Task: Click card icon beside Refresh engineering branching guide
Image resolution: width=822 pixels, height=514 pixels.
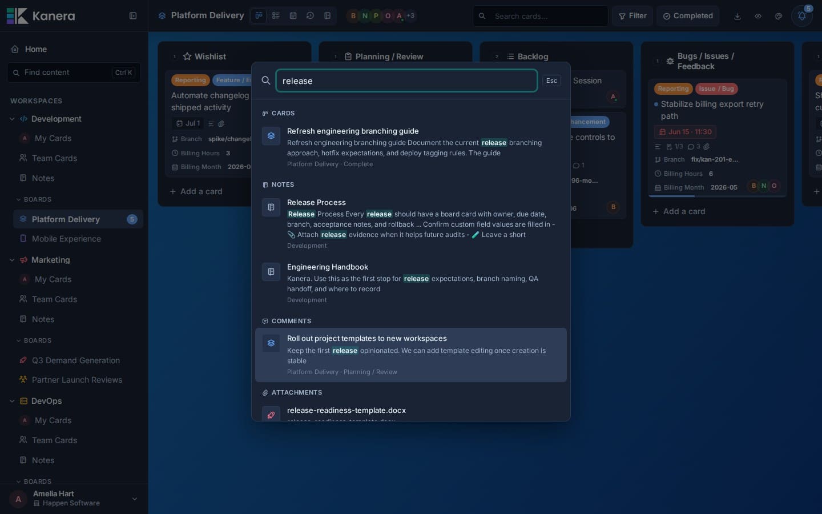Action: point(271,136)
